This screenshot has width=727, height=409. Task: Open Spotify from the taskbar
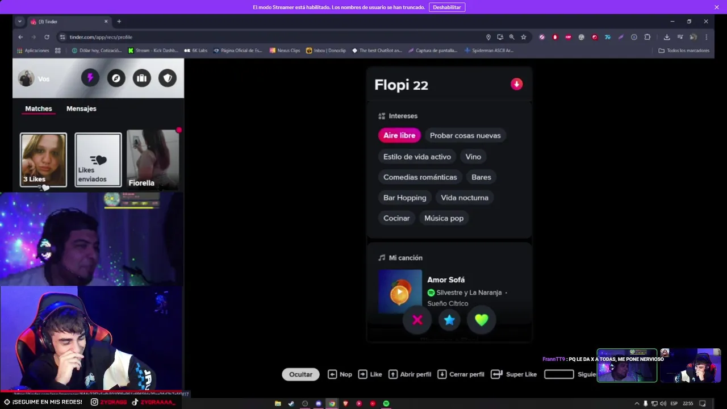tap(386, 403)
